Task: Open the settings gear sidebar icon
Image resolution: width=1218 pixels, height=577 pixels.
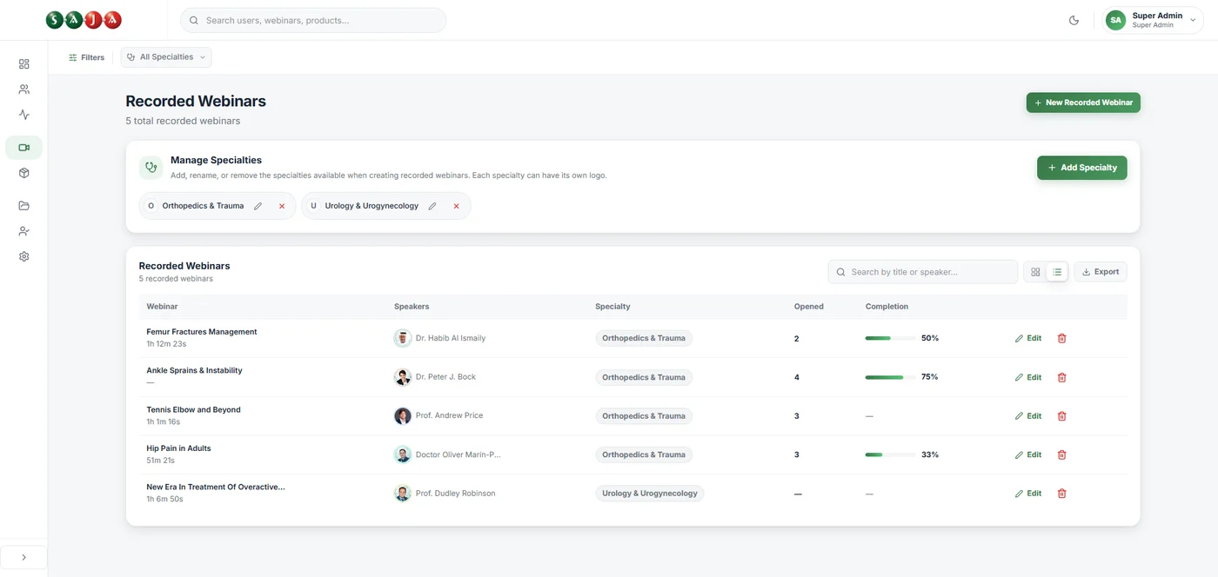Action: click(23, 256)
